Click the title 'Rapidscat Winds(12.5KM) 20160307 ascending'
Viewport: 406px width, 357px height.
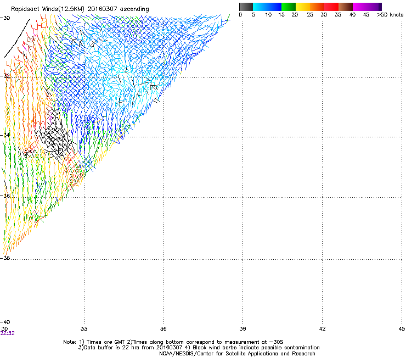pos(80,9)
